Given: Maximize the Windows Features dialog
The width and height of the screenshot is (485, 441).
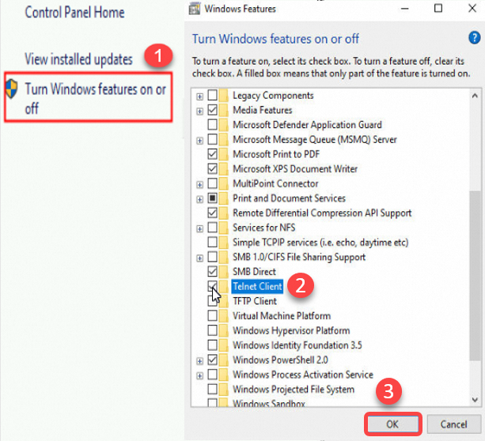Looking at the screenshot, I should pyautogui.click(x=438, y=9).
